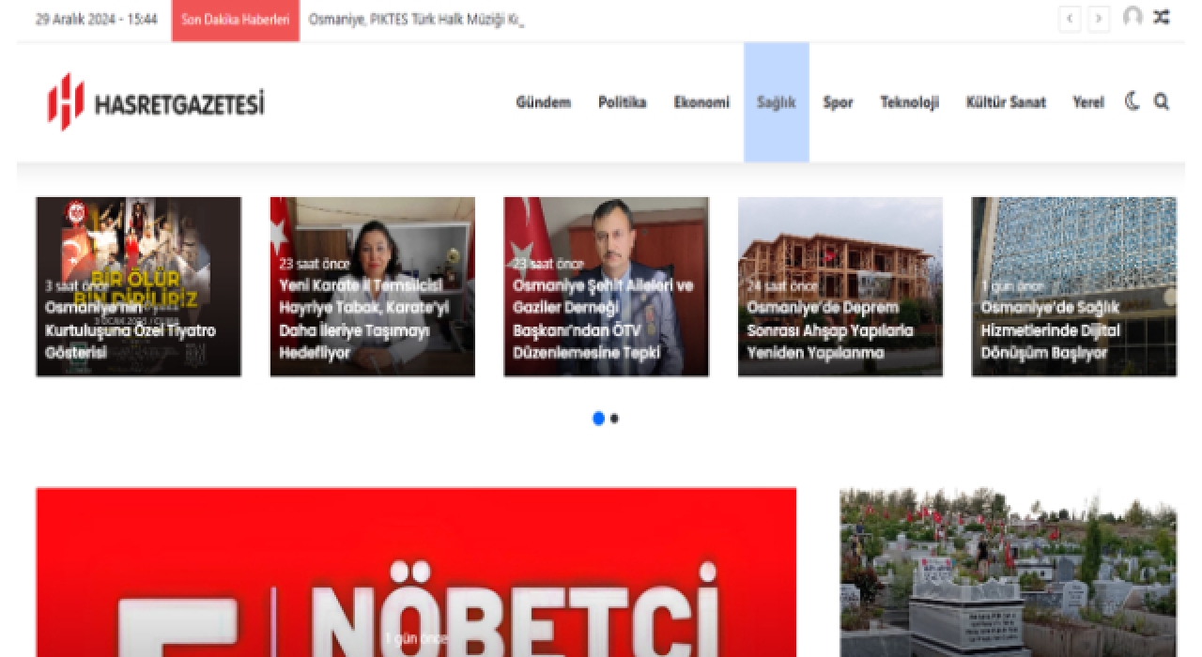Screen dimensions: 1202x657
Task: Click the Son Dakika Haberleri label
Action: (236, 20)
